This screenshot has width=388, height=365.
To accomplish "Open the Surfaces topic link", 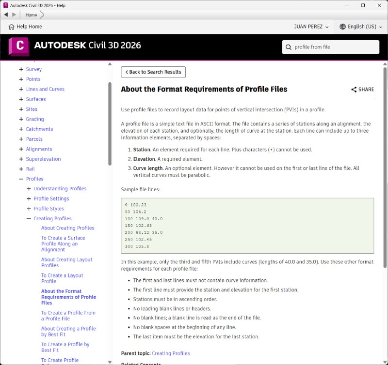I will coord(36,99).
